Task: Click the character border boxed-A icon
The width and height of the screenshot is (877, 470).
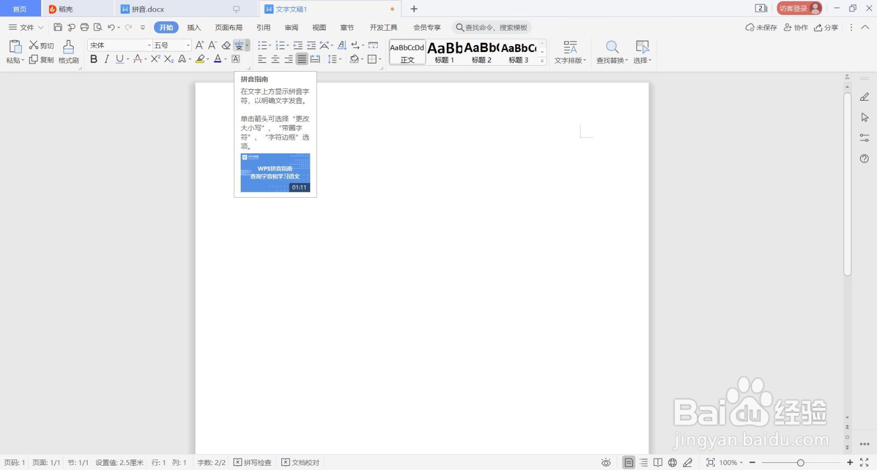Action: tap(236, 59)
